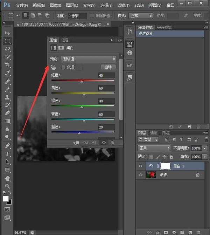The height and width of the screenshot is (235, 210).
Task: Open the 预设 preset dropdown
Action: [x=88, y=59]
